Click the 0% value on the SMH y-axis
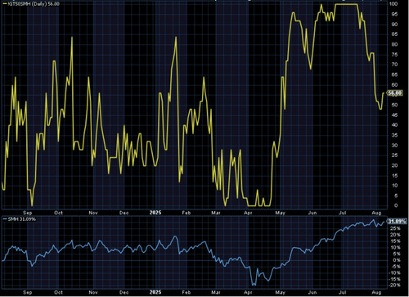 point(397,260)
